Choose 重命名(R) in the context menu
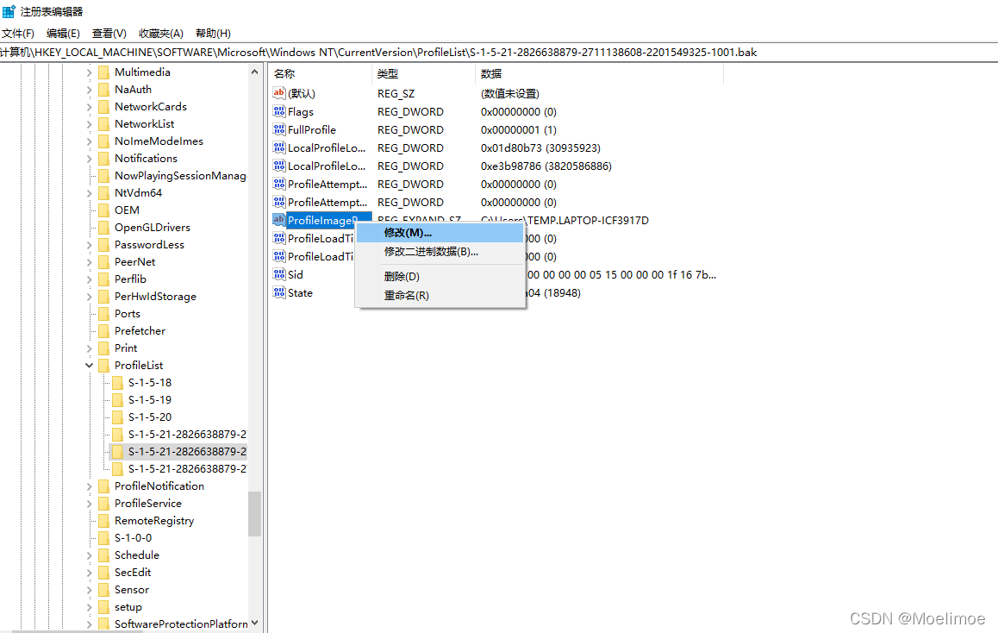This screenshot has height=633, width=998. point(440,296)
